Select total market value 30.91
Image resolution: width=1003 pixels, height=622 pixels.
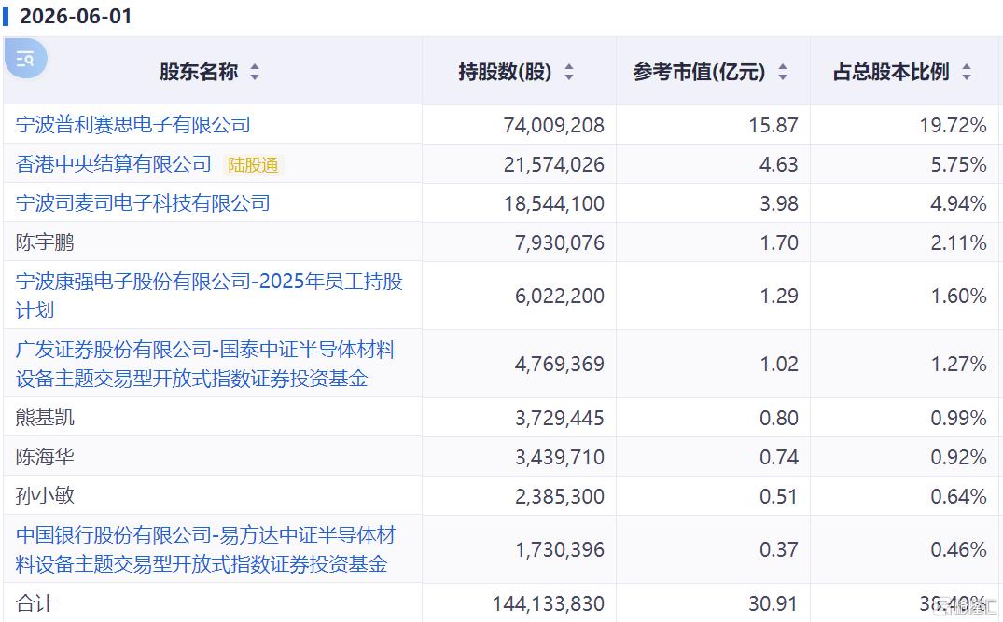[x=773, y=603]
